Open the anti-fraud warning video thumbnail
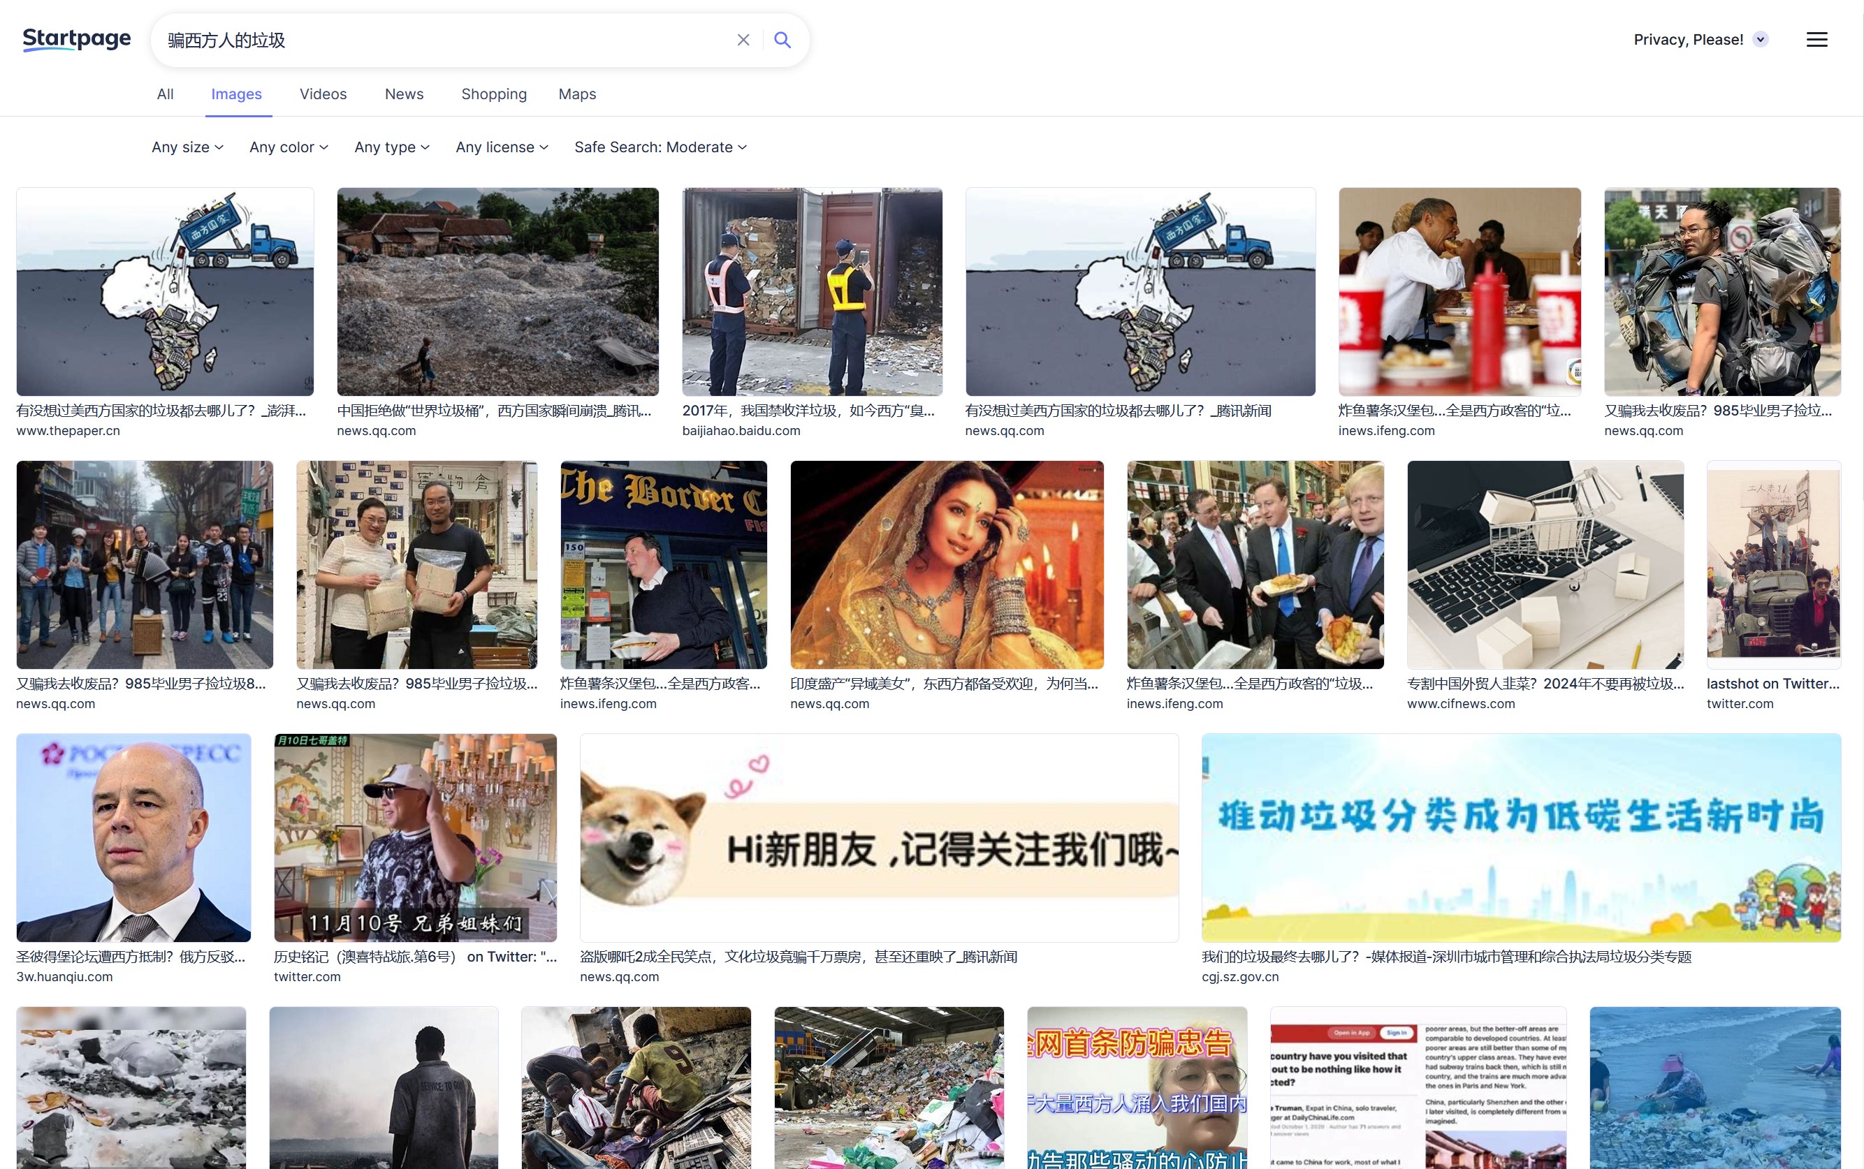This screenshot has height=1169, width=1864. (1137, 1088)
